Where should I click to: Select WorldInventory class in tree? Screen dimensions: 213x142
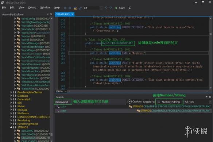[36, 71]
